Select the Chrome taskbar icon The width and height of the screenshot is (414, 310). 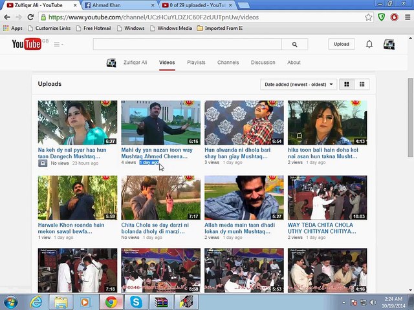[x=111, y=302]
